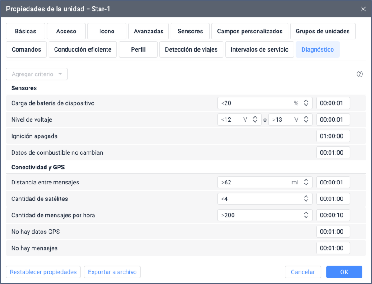The image size is (372, 284).
Task: Click the No hay mensajes time field
Action: coord(333,248)
